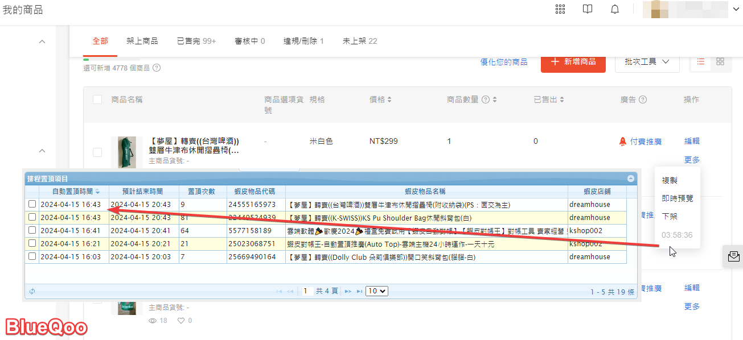Check the row for item 24555165973
The image size is (743, 340).
[x=32, y=204]
